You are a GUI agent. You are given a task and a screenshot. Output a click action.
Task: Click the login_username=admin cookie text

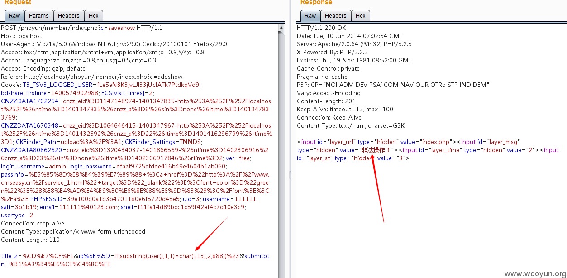tap(34, 166)
